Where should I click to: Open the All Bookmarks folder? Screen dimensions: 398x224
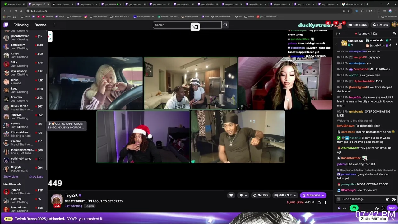tap(389, 17)
